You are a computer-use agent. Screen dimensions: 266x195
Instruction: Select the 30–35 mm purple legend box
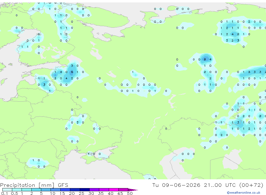(x=94, y=190)
